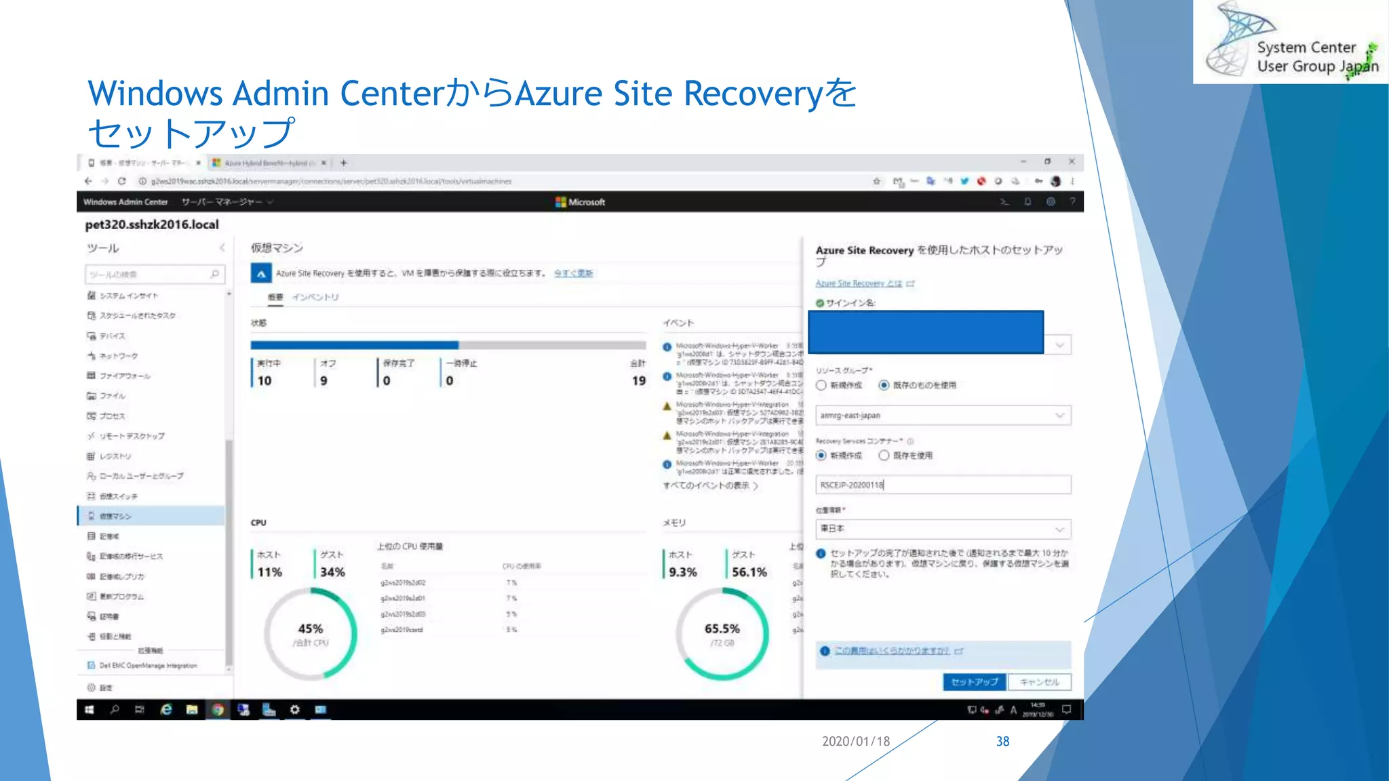
Task: Select 仮想マシン in the tools list
Action: [x=151, y=516]
